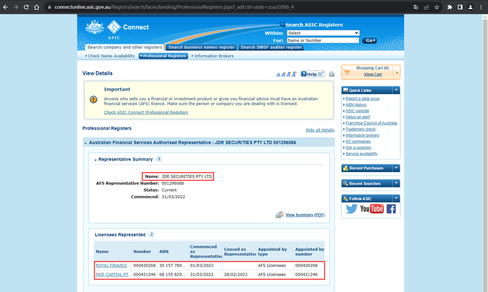Open the YouTube icon under Follow ASIC
Image resolution: width=488 pixels, height=292 pixels.
pyautogui.click(x=371, y=209)
